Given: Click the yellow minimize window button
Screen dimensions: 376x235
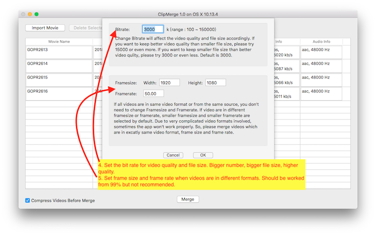Looking at the screenshot, I should tap(30, 14).
